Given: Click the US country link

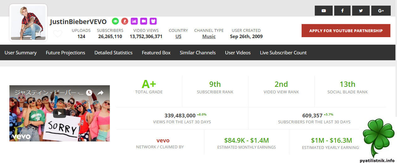Looking at the screenshot, I should [178, 36].
